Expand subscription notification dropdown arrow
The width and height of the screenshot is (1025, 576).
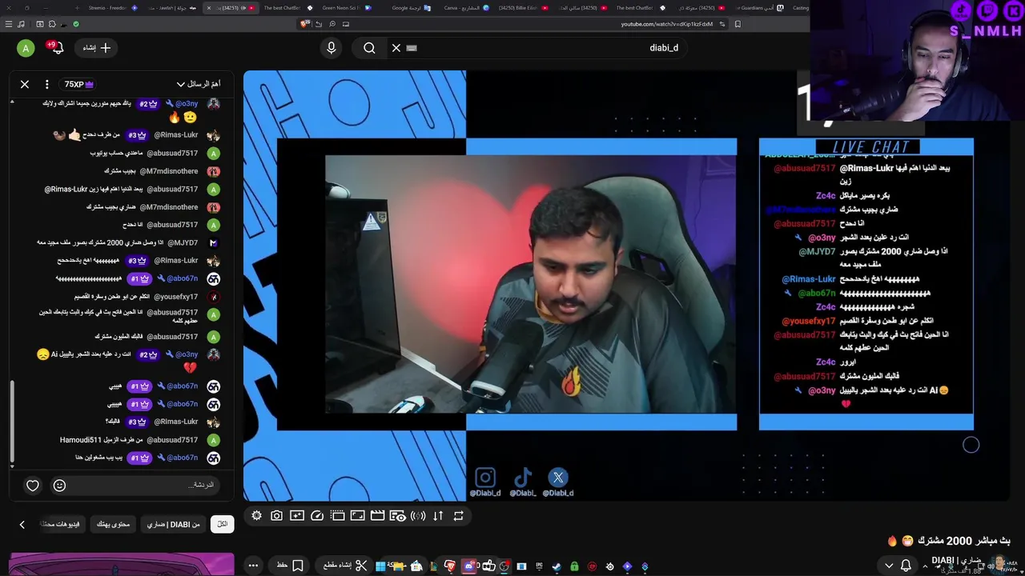pyautogui.click(x=889, y=566)
